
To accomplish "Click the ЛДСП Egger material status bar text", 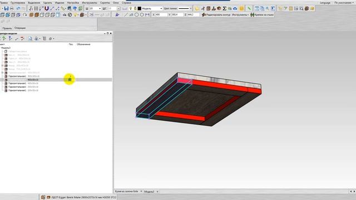I will point(83,197).
